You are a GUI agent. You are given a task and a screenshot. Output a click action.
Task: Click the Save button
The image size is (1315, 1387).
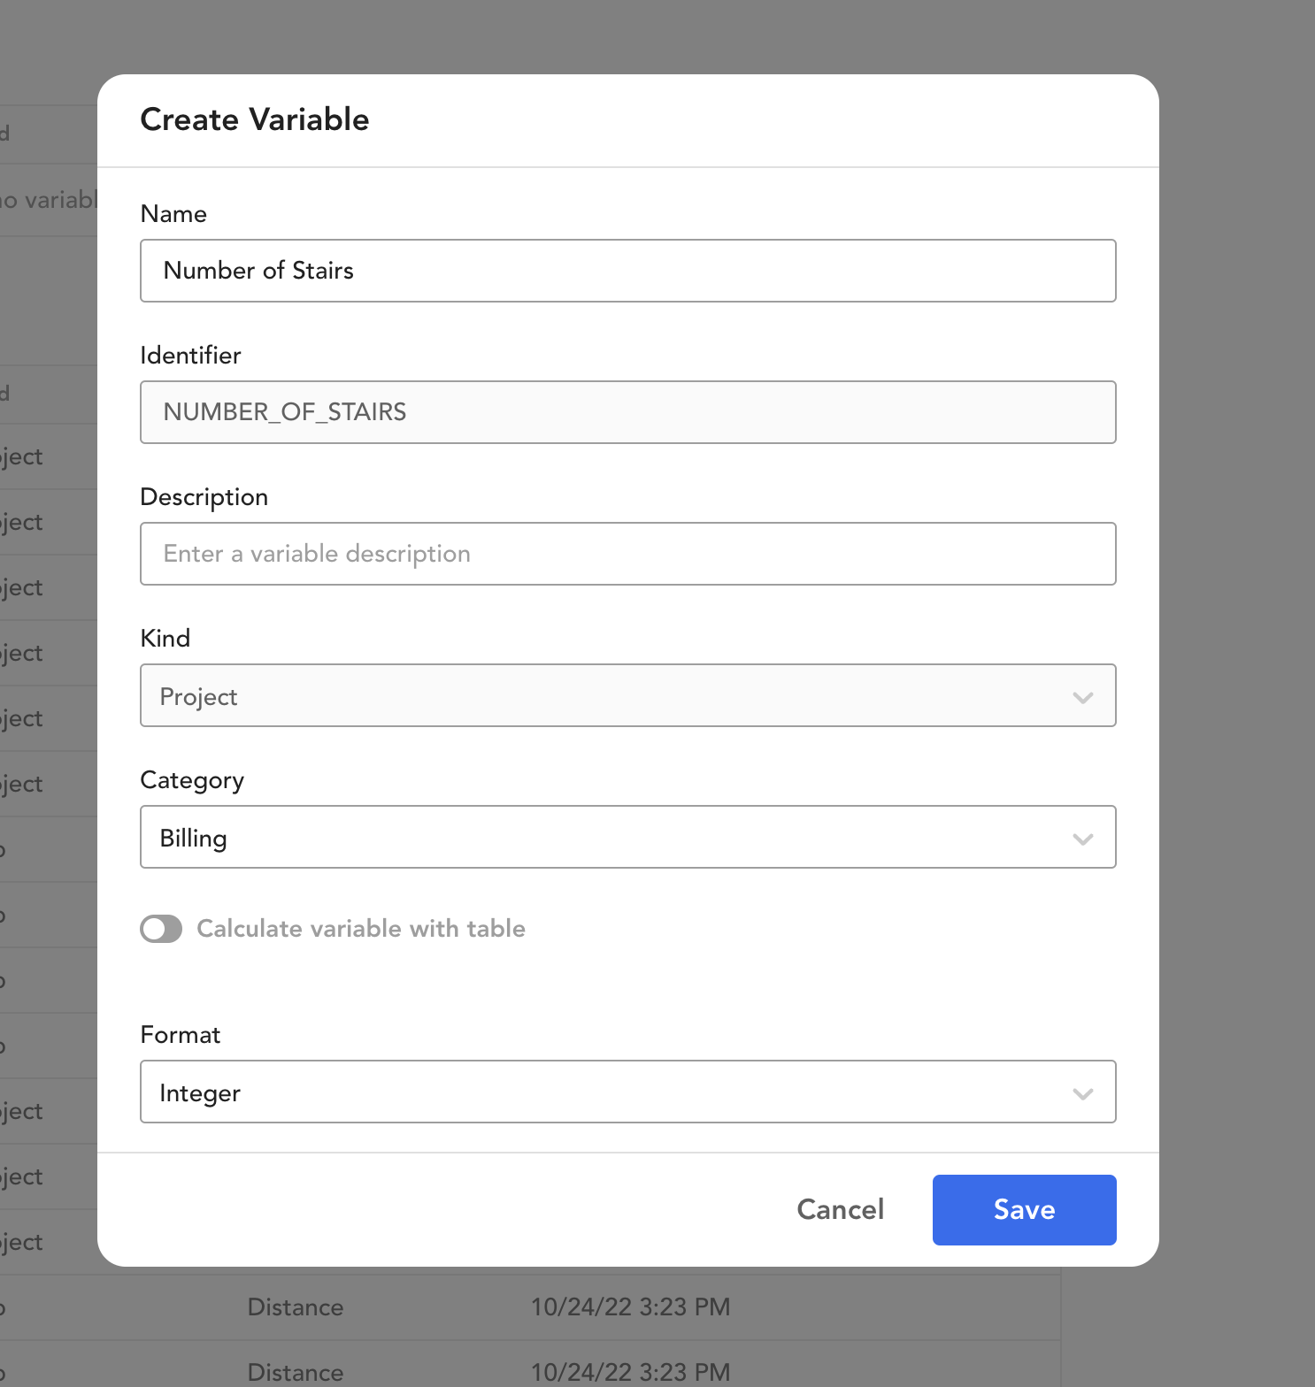point(1025,1210)
